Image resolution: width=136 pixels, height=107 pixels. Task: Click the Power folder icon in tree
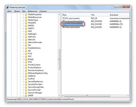(x=26, y=59)
